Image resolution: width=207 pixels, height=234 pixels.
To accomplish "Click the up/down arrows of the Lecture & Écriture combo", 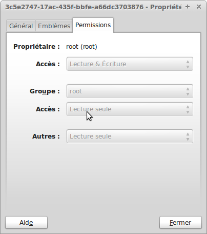I will click(188, 64).
